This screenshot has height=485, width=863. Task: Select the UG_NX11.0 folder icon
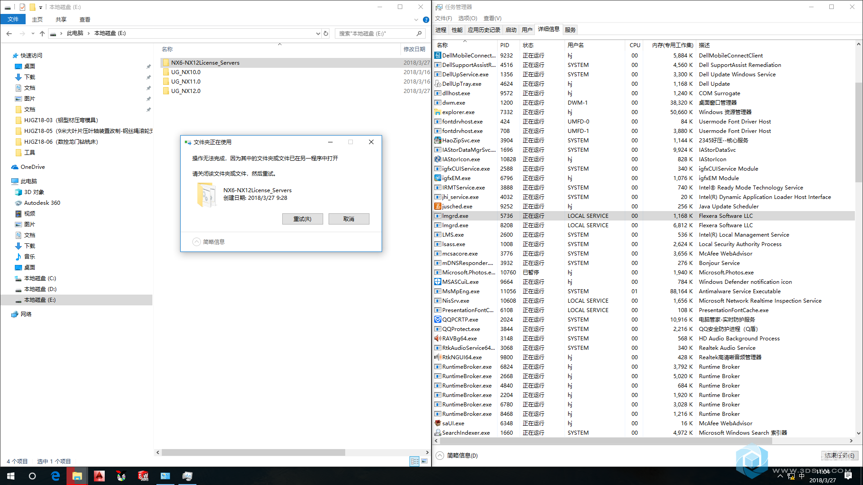click(x=166, y=81)
